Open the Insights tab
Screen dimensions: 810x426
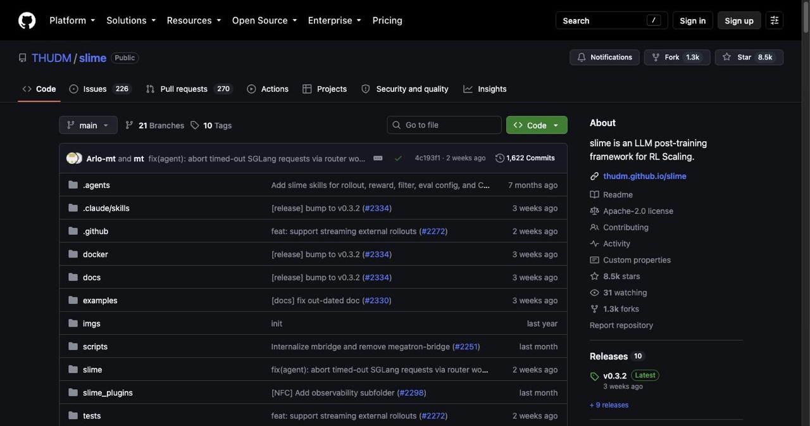[x=485, y=89]
